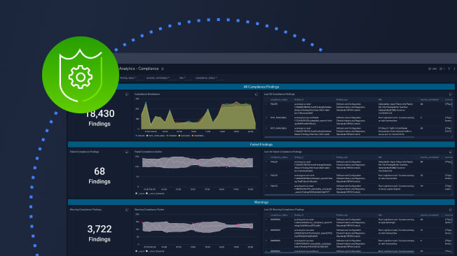Open the dashboard refresh options dropdown
Image resolution: width=457 pixels, height=256 pixels.
click(x=442, y=69)
